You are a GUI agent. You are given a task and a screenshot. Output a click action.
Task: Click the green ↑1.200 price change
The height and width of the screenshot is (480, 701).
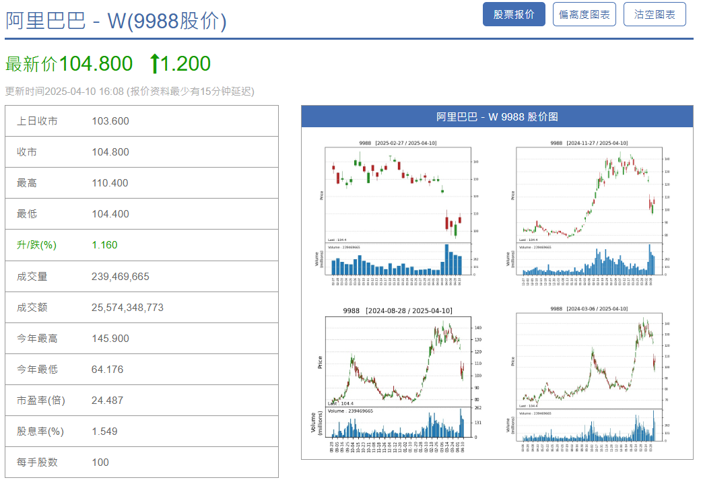(180, 64)
